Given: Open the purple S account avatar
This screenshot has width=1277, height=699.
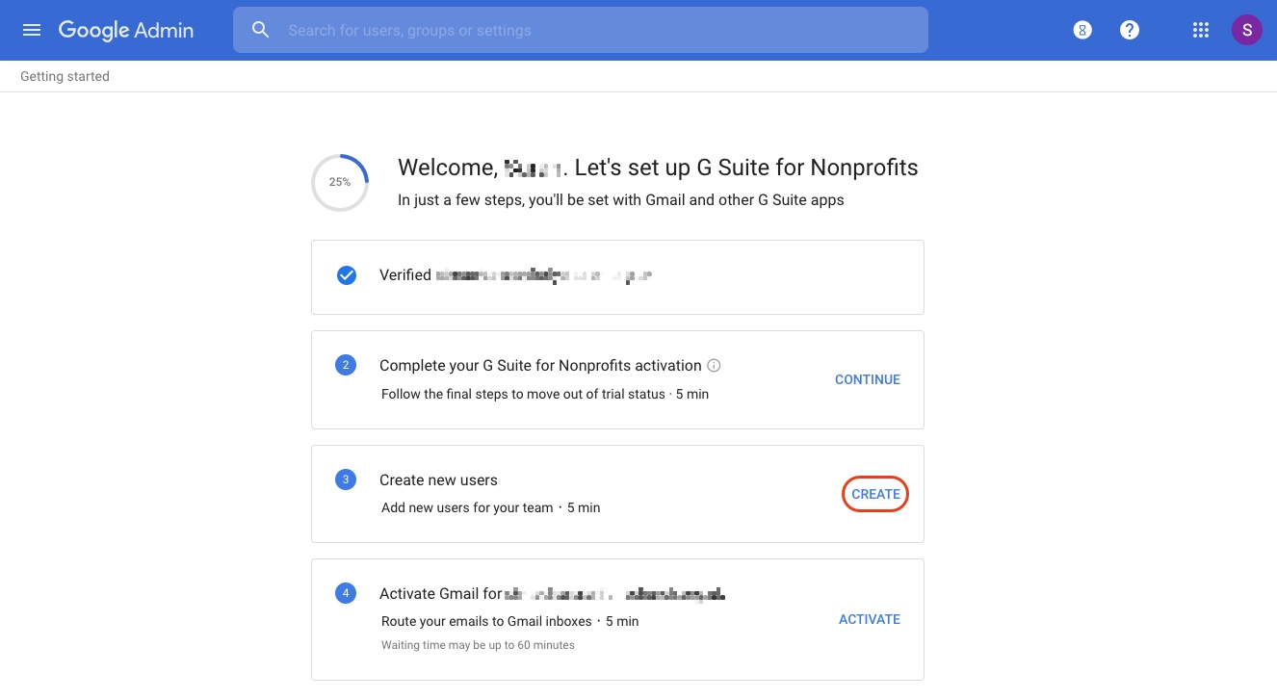Looking at the screenshot, I should pyautogui.click(x=1247, y=30).
